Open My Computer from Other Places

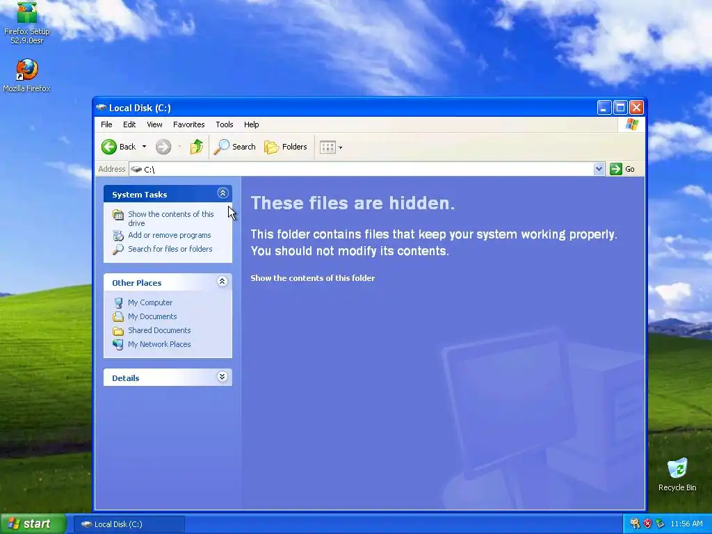[150, 302]
